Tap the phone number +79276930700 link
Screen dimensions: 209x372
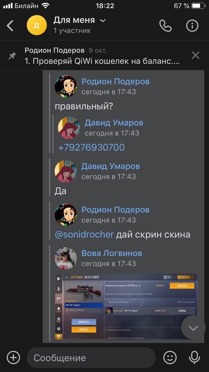pos(91,147)
